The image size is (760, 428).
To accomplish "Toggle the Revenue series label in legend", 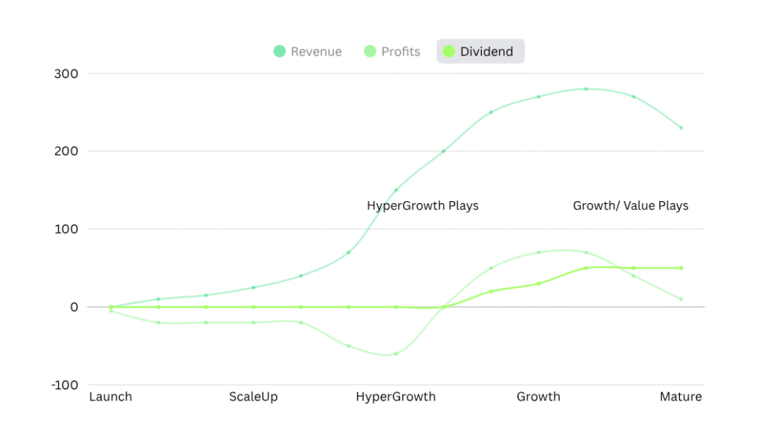I will [x=316, y=52].
